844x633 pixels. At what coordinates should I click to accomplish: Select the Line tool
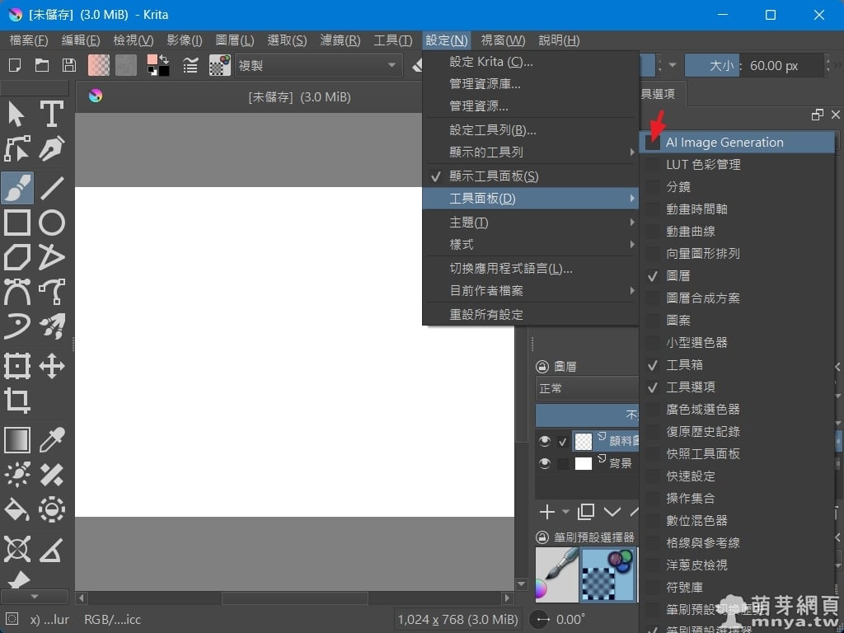coord(52,188)
